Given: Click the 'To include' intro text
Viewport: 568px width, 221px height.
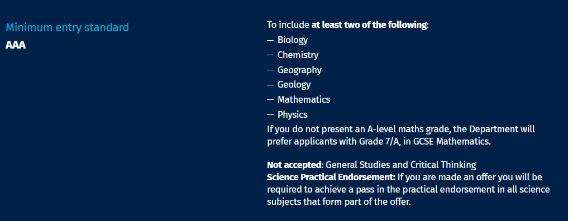Looking at the screenshot, I should click(x=288, y=25).
